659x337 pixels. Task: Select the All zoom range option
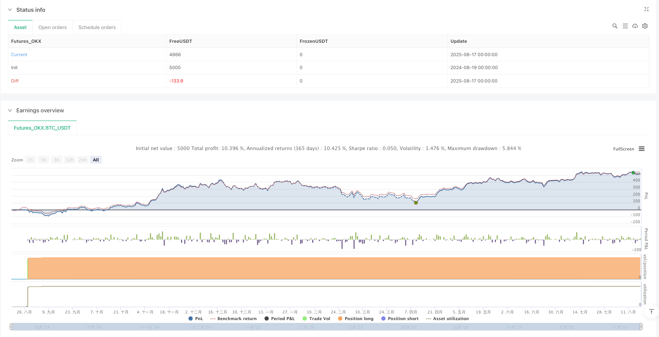(x=96, y=160)
